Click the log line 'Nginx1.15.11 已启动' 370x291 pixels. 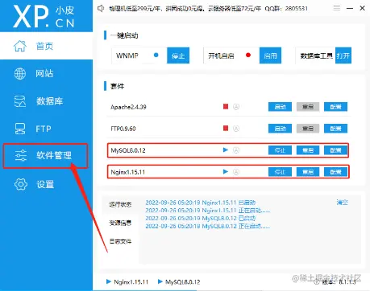201,203
